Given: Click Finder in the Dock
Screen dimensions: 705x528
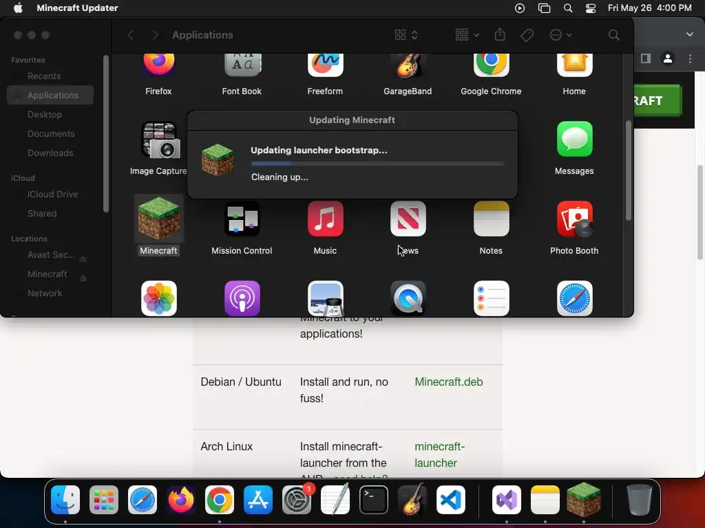Looking at the screenshot, I should [x=65, y=500].
